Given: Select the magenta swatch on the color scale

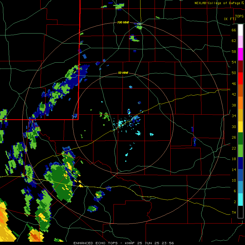Looking at the screenshot, I should [x=240, y=54].
